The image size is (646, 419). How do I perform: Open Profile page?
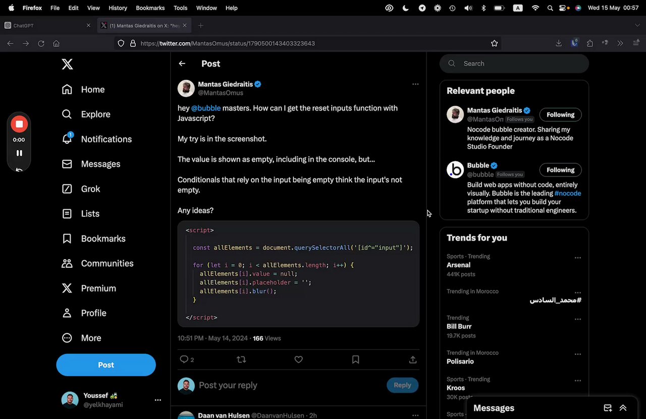[x=84, y=313]
